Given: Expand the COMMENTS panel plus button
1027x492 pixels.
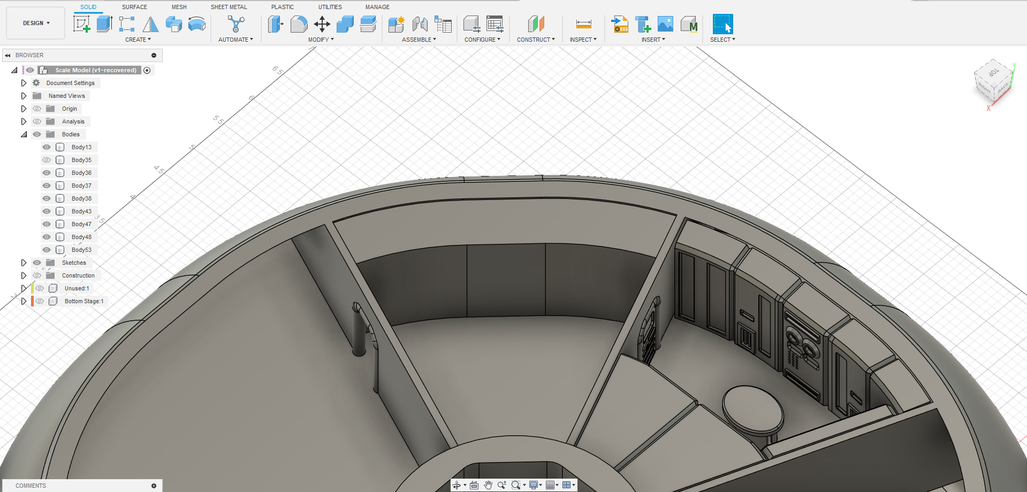Looking at the screenshot, I should pos(154,486).
